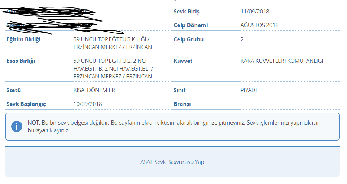Click the Branşı field label
The height and width of the screenshot is (184, 347).
coord(182,104)
